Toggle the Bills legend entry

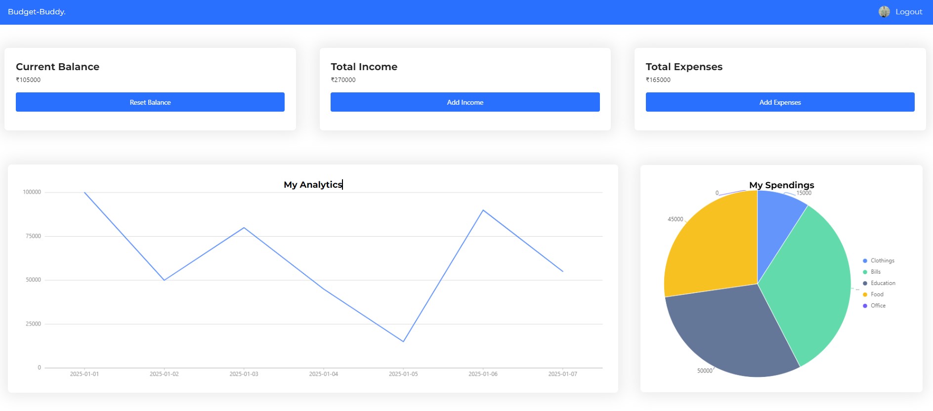(x=872, y=272)
